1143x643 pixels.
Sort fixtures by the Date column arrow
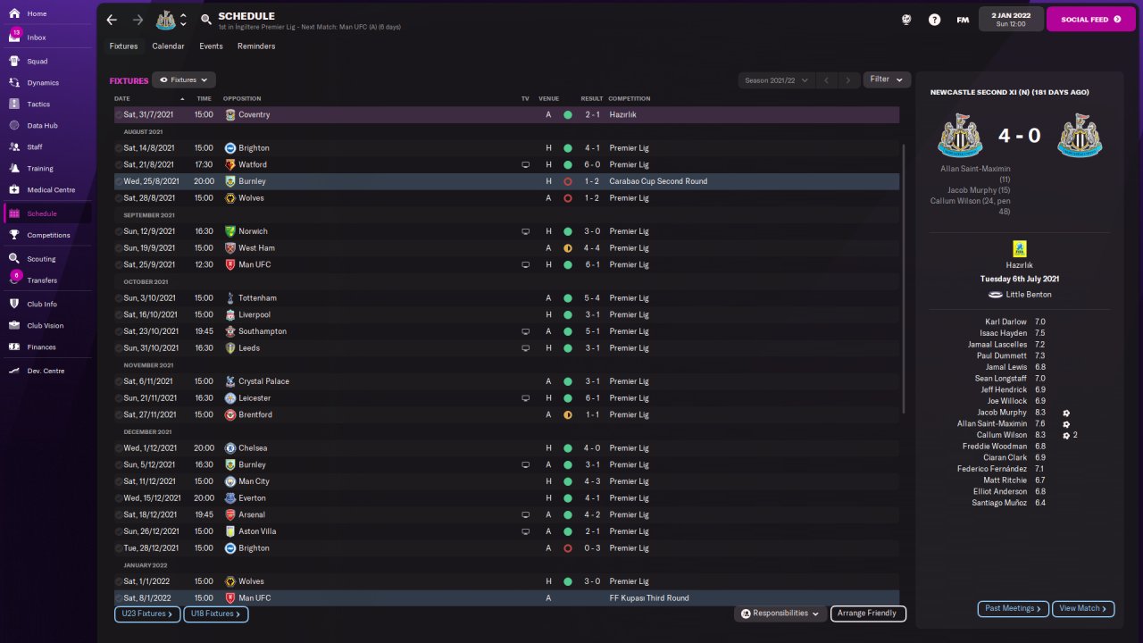[182, 98]
